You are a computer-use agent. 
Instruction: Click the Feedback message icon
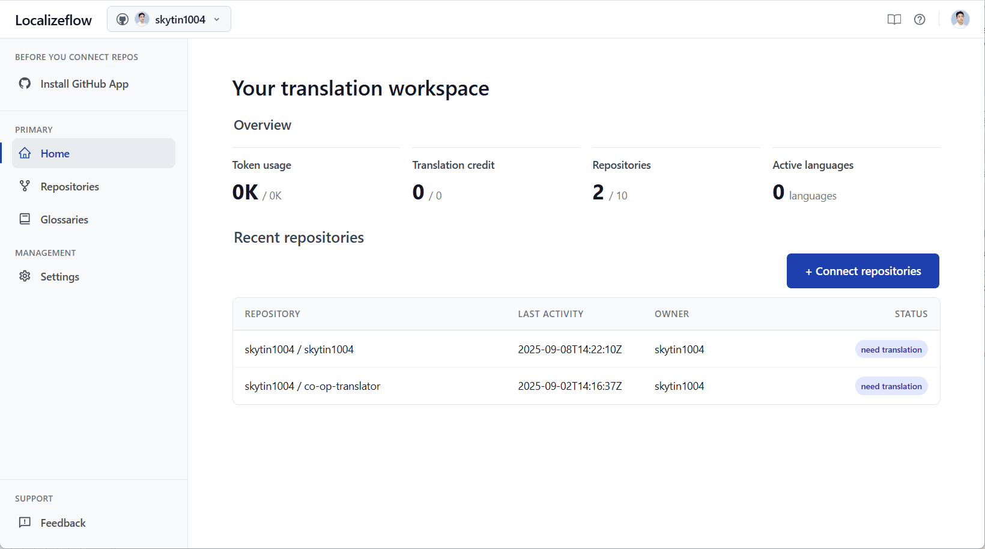click(25, 523)
